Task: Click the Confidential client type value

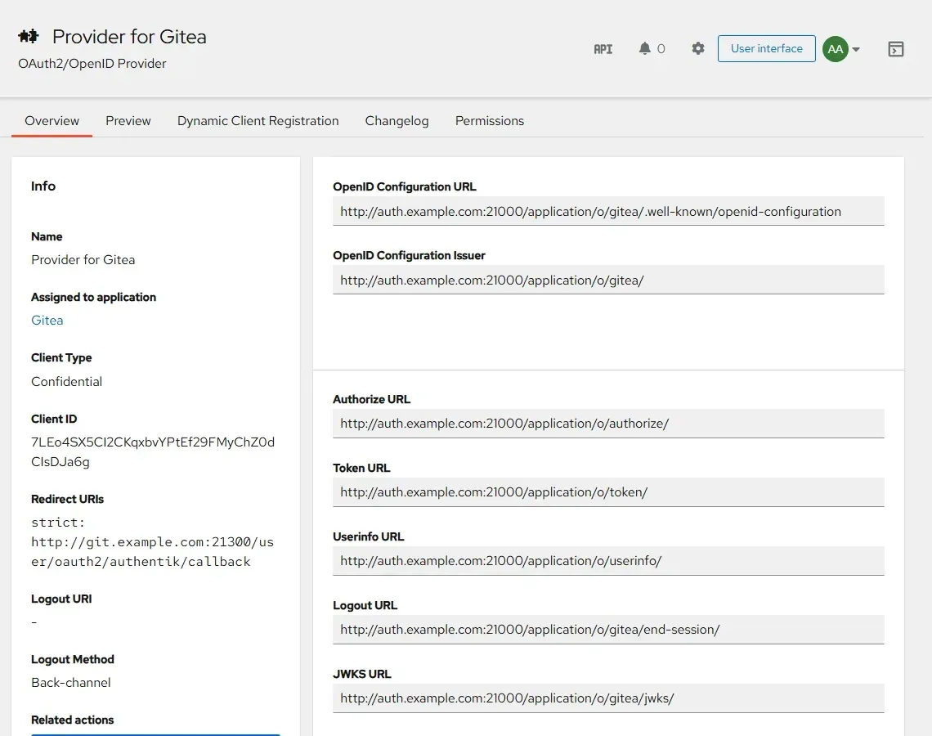Action: [66, 382]
